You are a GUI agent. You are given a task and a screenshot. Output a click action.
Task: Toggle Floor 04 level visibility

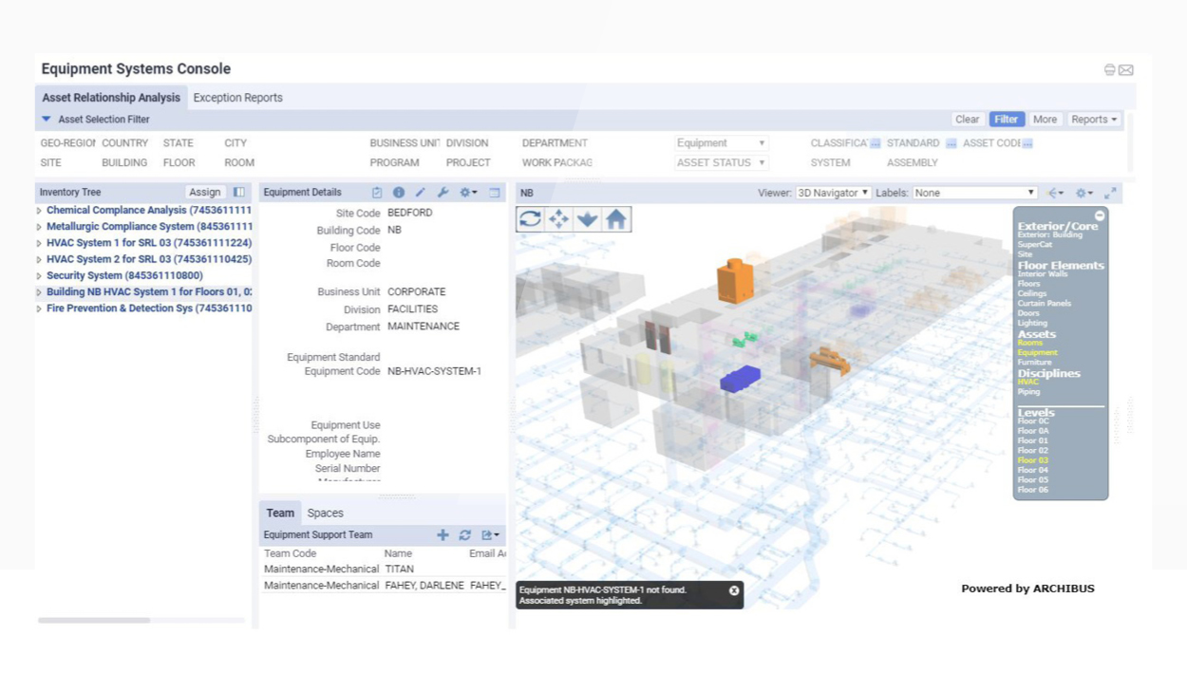coord(1033,470)
